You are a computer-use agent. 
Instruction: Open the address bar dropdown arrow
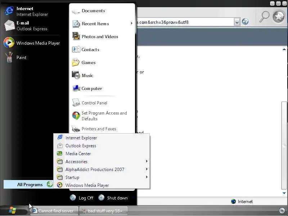(x=237, y=22)
